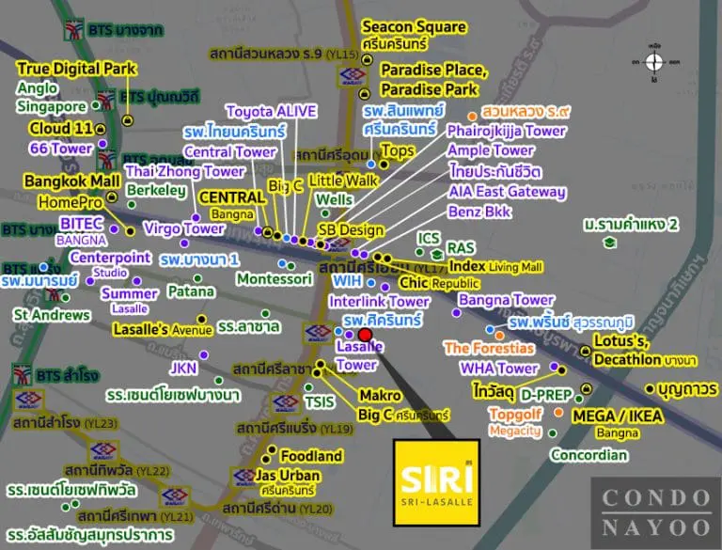Select the Montessori school label
Image resolution: width=722 pixels, height=550 pixels.
[274, 278]
